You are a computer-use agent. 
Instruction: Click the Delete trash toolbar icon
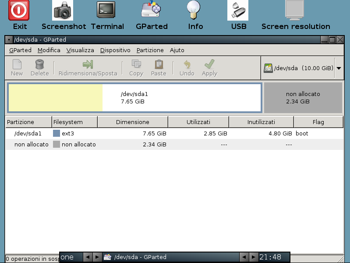(x=40, y=64)
